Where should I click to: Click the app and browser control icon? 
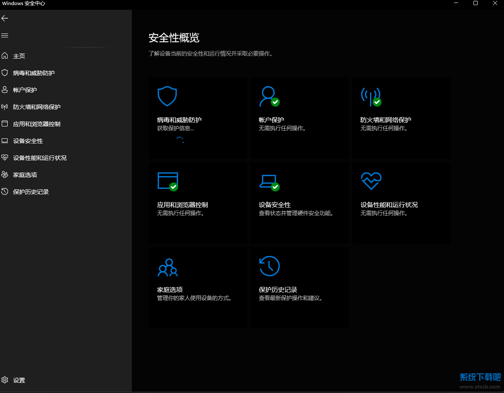167,181
